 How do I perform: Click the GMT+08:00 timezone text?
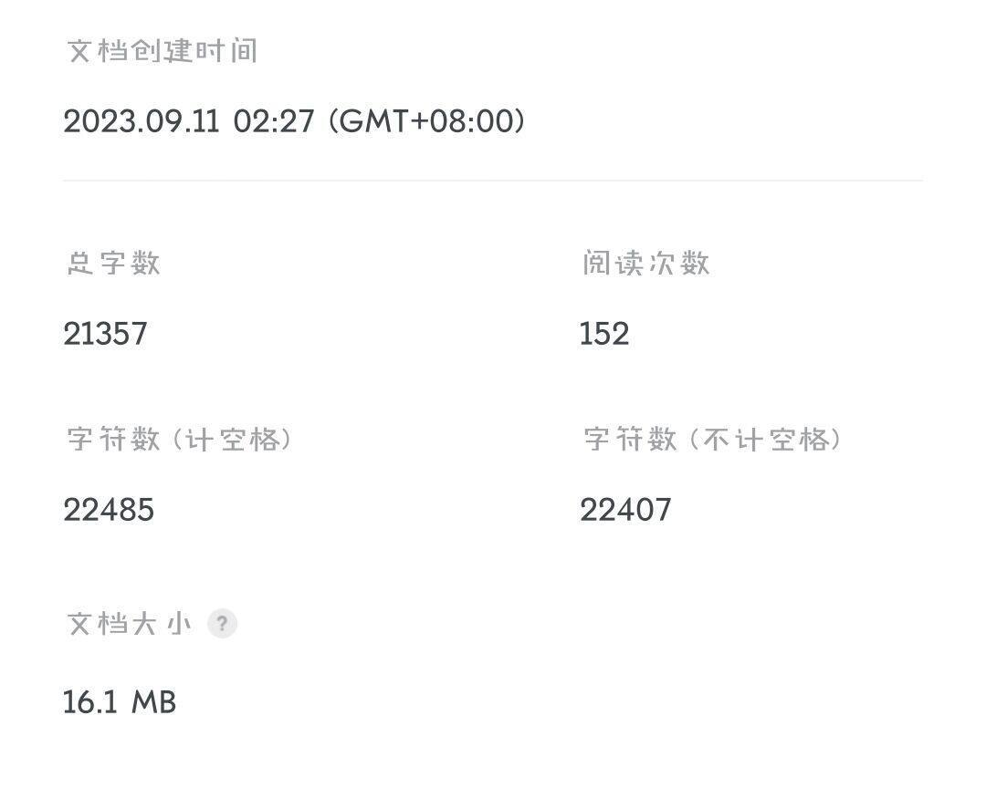[x=425, y=121]
